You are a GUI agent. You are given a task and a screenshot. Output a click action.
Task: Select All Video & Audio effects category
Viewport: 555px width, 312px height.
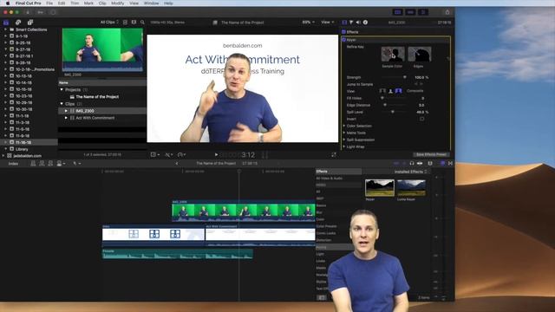[x=330, y=179]
